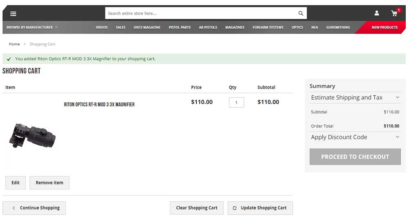Image resolution: width=409 pixels, height=220 pixels.
Task: Go to UN12 Magazine menu
Action: pyautogui.click(x=147, y=27)
